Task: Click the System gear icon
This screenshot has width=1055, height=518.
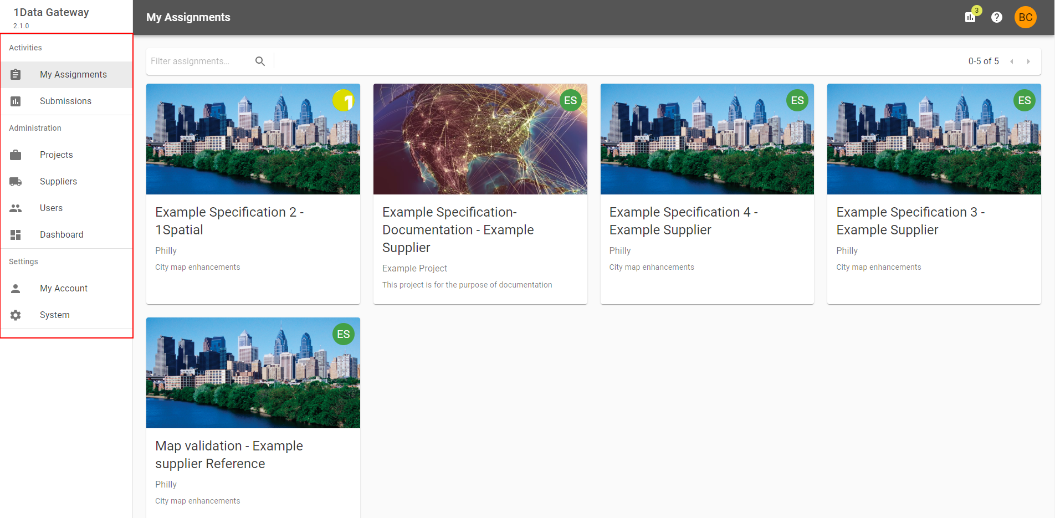Action: coord(16,315)
